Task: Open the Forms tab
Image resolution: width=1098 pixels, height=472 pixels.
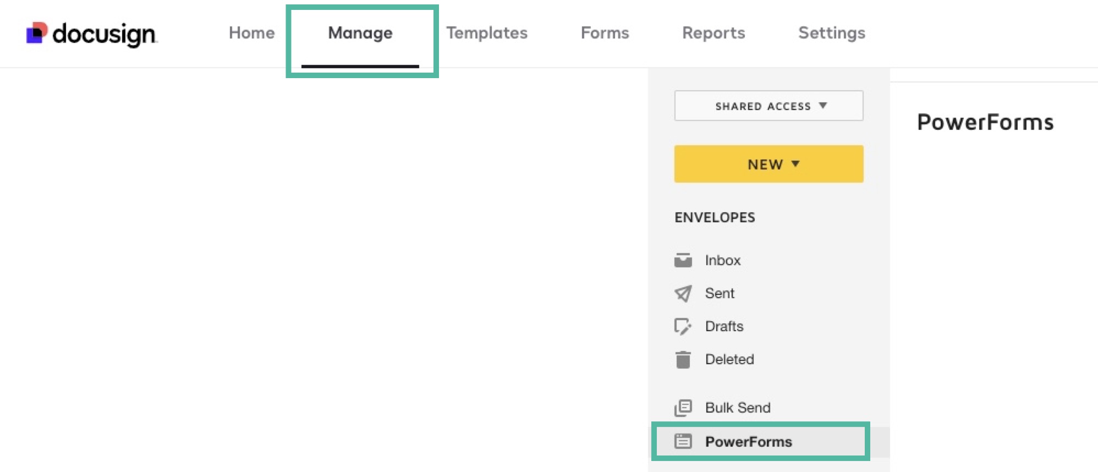Action: pos(605,33)
